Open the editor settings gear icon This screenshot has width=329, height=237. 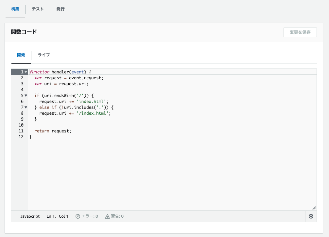[x=311, y=216]
